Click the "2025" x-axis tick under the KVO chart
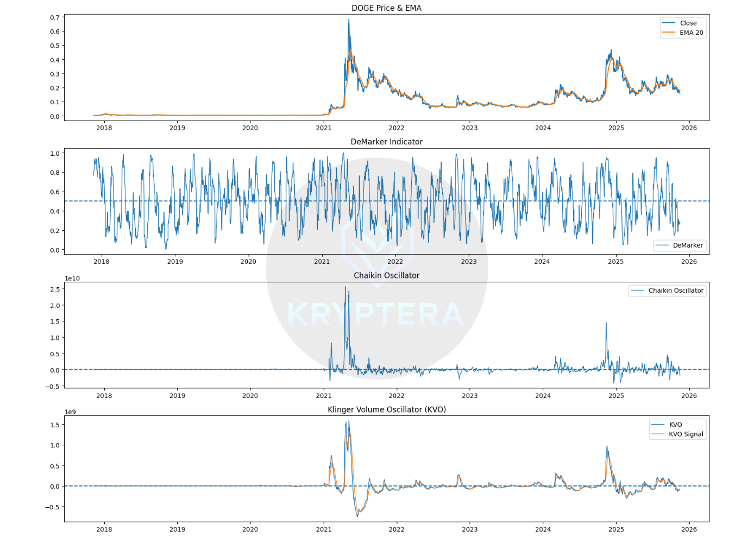This screenshot has height=537, width=754. coord(616,529)
